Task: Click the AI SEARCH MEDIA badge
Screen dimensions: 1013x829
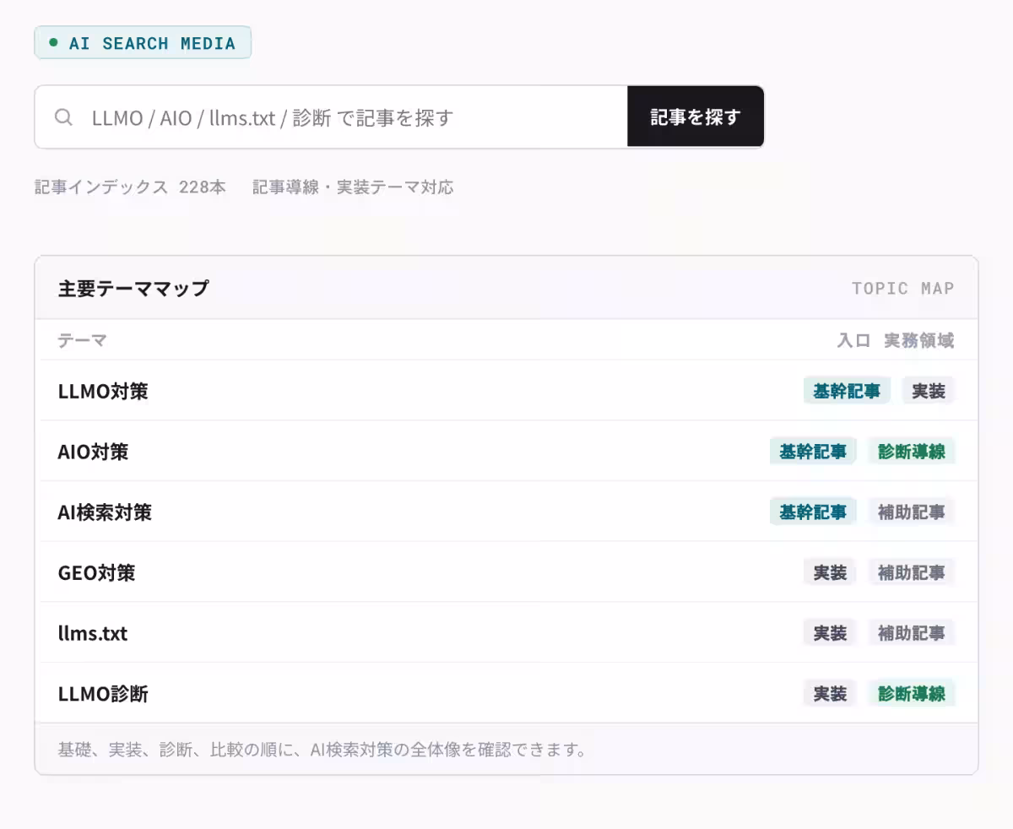Action: (x=143, y=43)
